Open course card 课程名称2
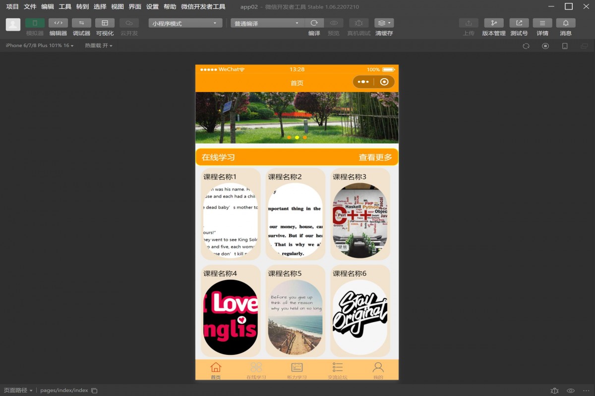Image resolution: width=595 pixels, height=396 pixels. (296, 214)
